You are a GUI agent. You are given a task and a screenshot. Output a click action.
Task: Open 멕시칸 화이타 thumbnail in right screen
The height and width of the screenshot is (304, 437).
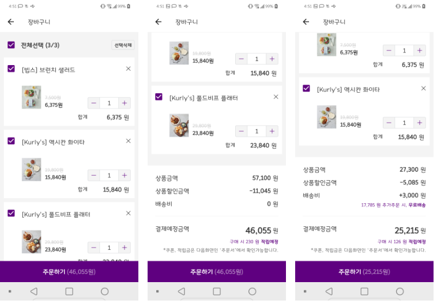pos(326,117)
